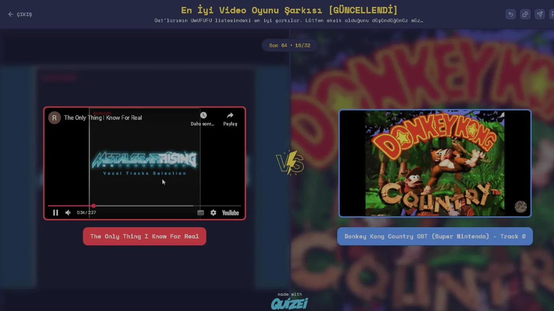Open video title The Only Thing I Know For Real
The image size is (554, 311).
(103, 117)
